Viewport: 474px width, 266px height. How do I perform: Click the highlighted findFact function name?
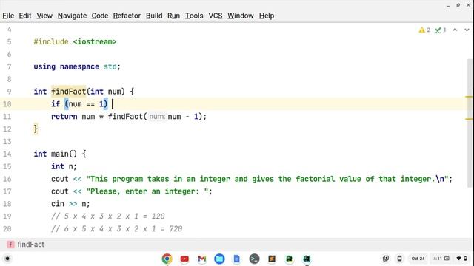click(x=69, y=92)
